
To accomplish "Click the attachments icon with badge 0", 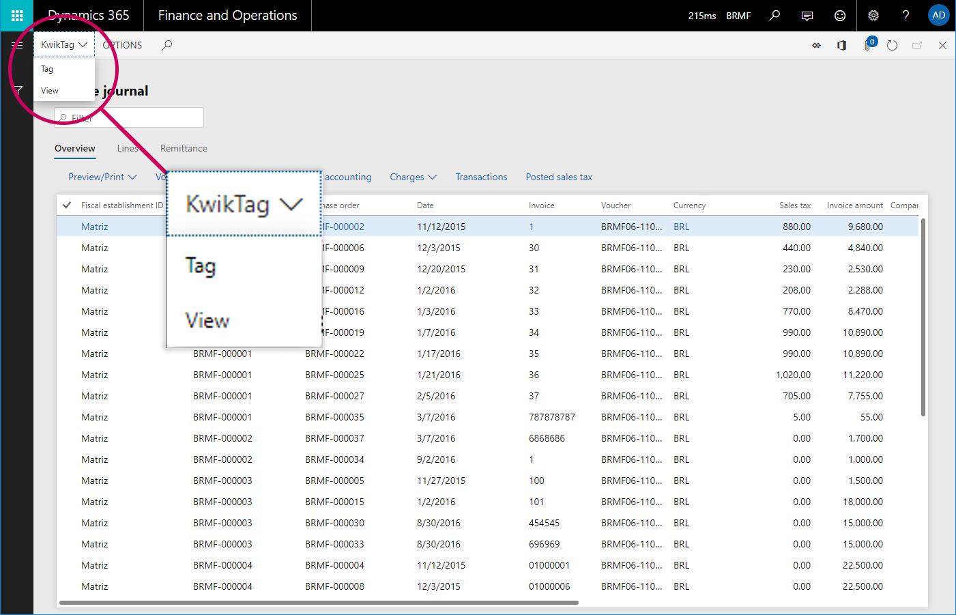I will 869,44.
